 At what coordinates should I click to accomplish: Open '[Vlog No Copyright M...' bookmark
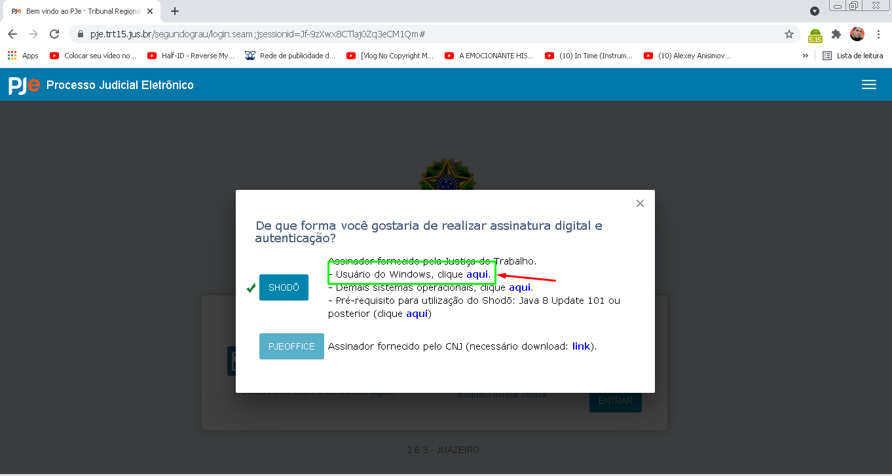390,56
